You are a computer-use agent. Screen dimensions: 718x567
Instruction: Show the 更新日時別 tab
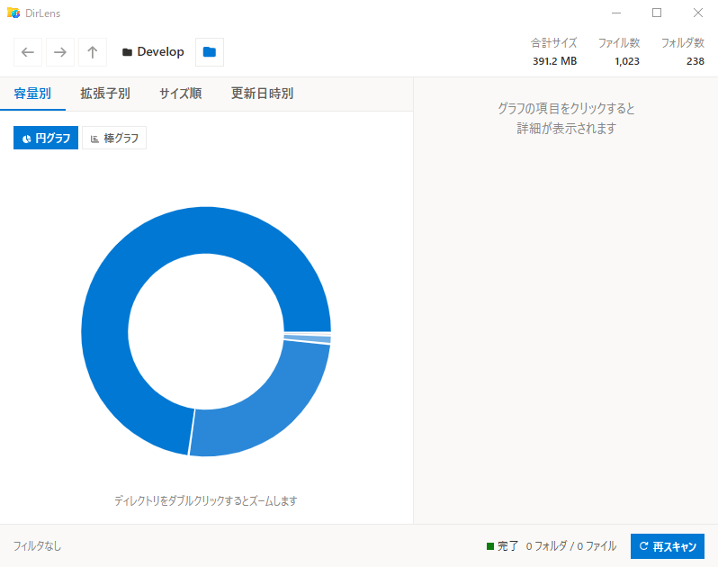(x=262, y=94)
